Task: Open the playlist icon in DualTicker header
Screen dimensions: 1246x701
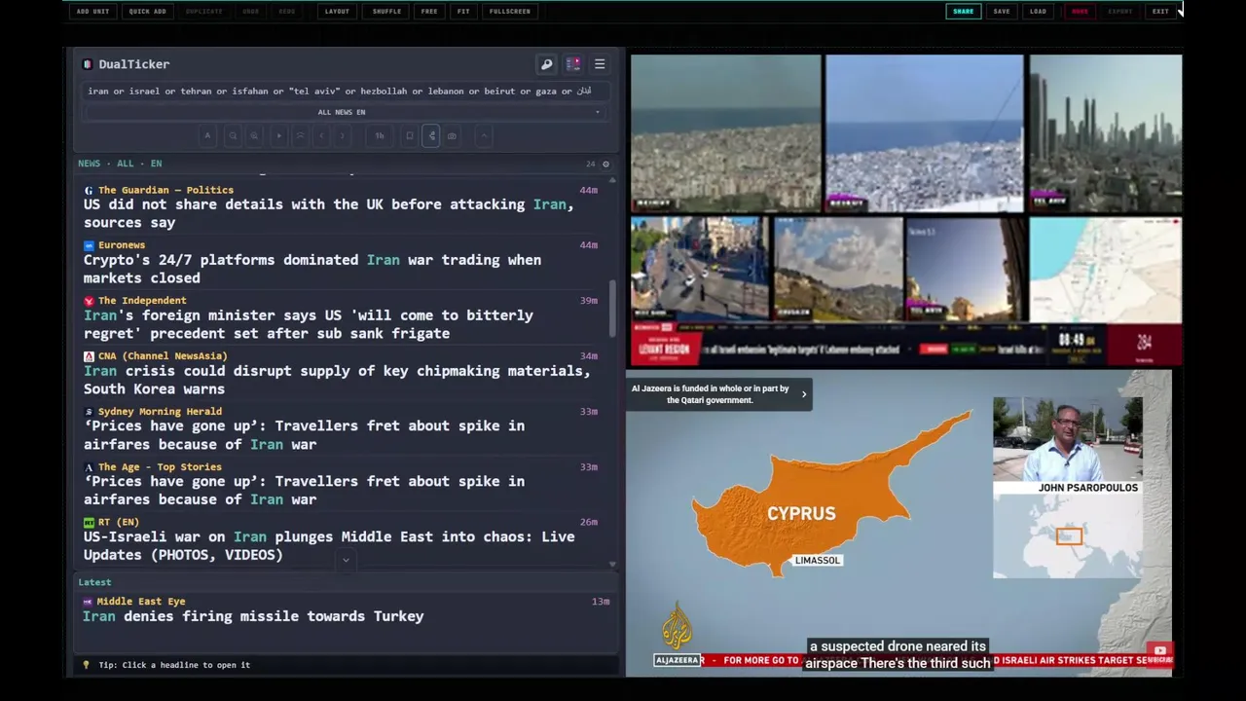Action: point(573,64)
